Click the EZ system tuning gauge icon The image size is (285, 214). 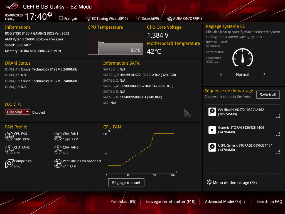pos(243,57)
